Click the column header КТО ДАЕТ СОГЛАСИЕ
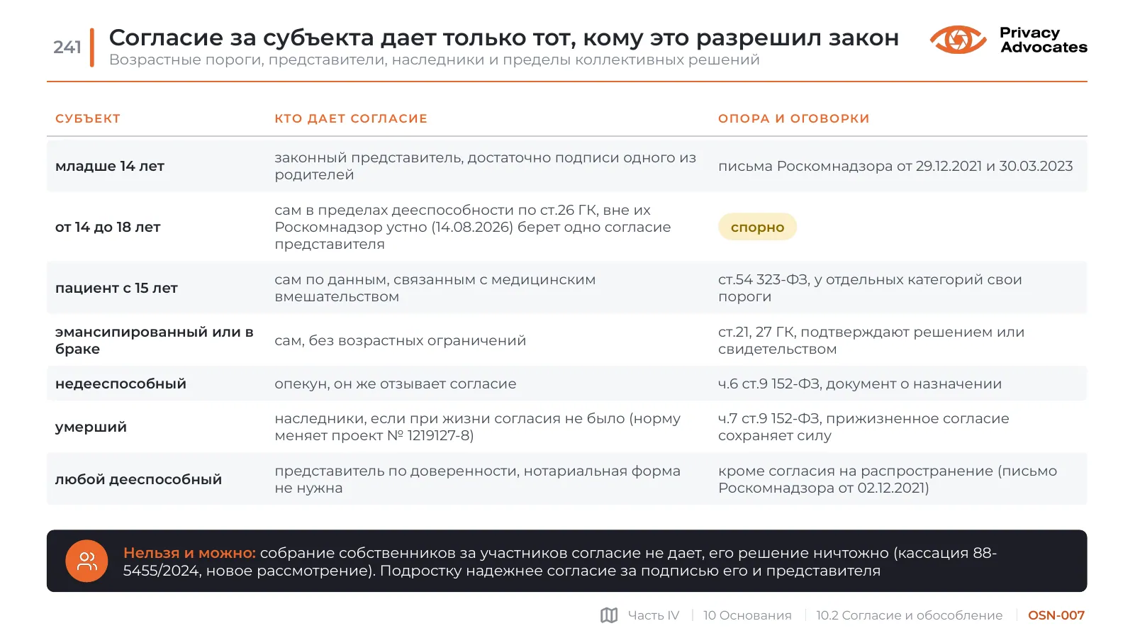The height and width of the screenshot is (638, 1135). coord(351,118)
